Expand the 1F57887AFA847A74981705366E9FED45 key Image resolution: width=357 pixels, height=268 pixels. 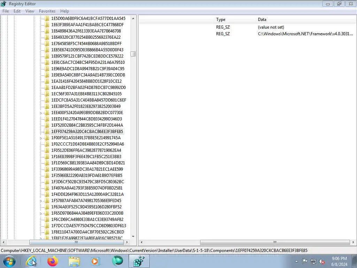pyautogui.click(x=41, y=201)
